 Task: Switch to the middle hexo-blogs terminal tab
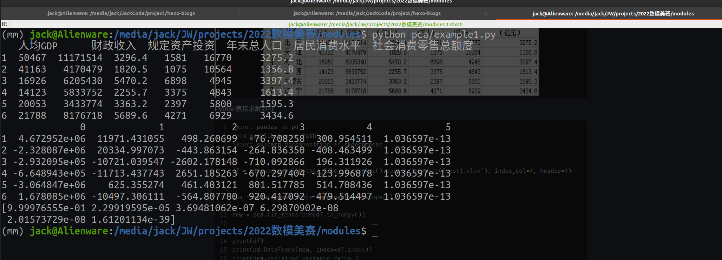click(x=367, y=13)
